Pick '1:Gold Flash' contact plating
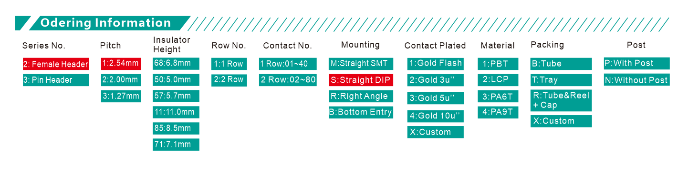Image resolution: width=688 pixels, height=175 pixels. [436, 64]
